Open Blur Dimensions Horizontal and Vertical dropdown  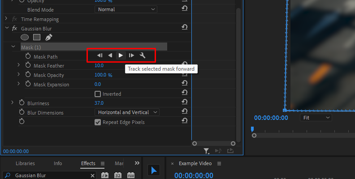pos(127,112)
